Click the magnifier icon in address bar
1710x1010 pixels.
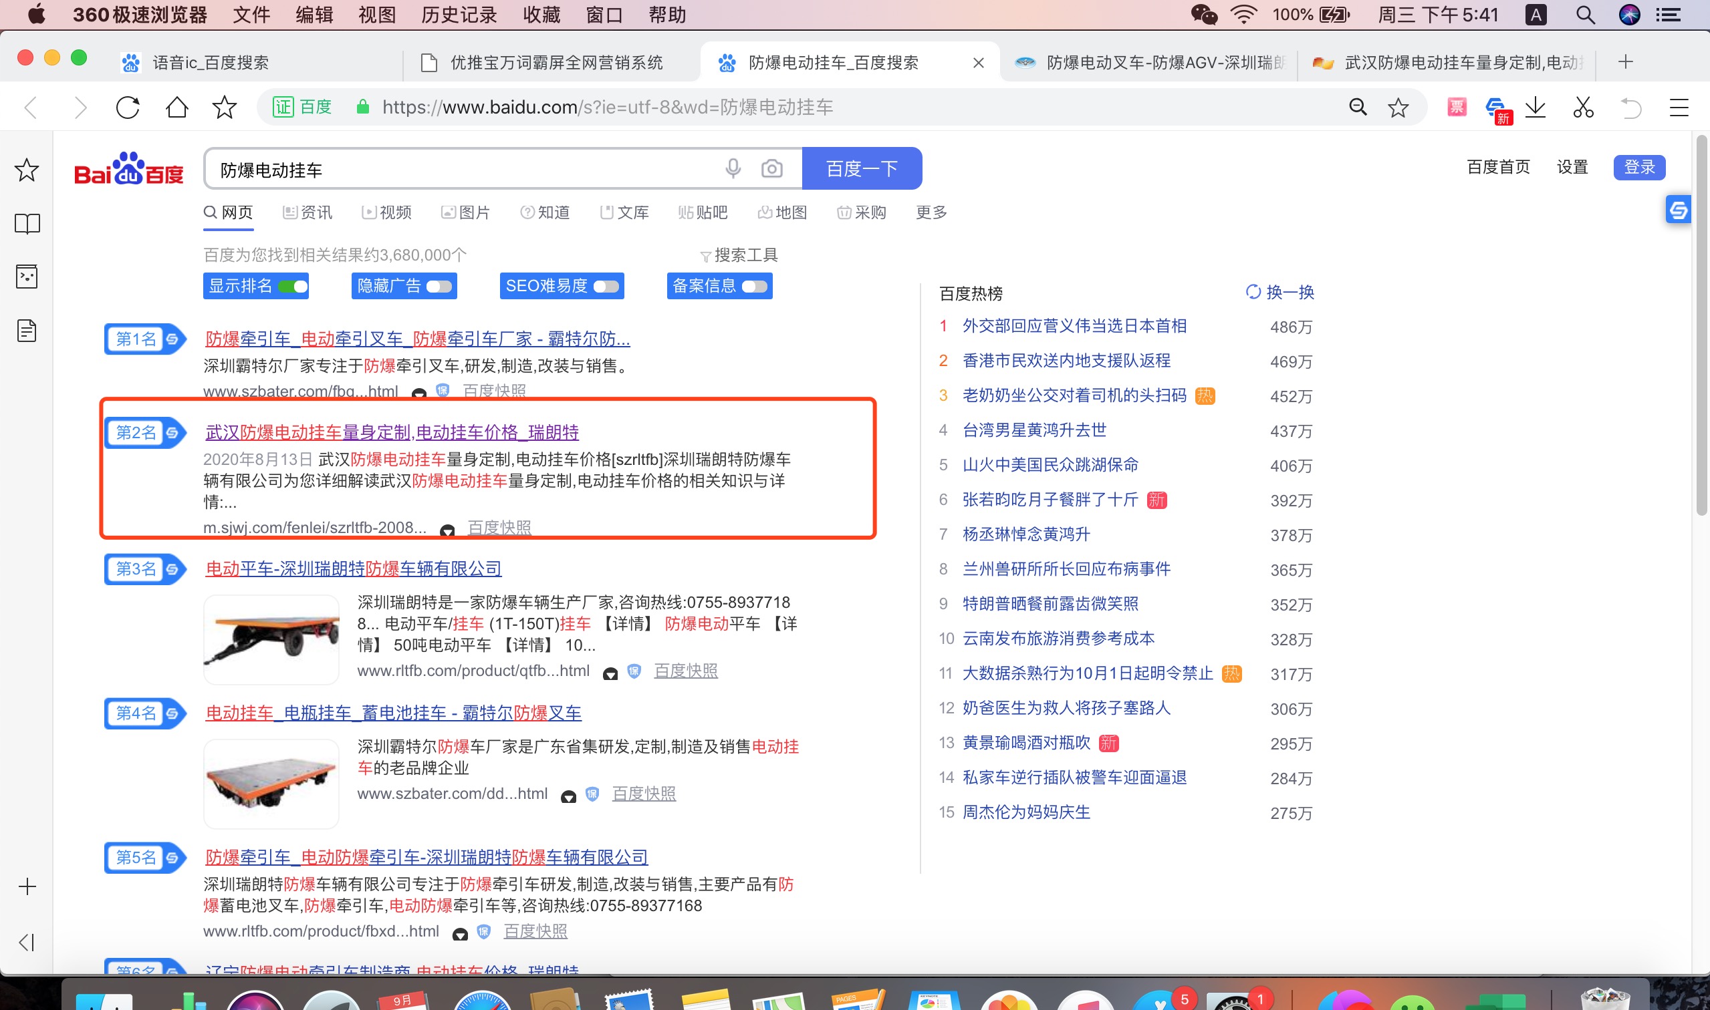pos(1358,107)
